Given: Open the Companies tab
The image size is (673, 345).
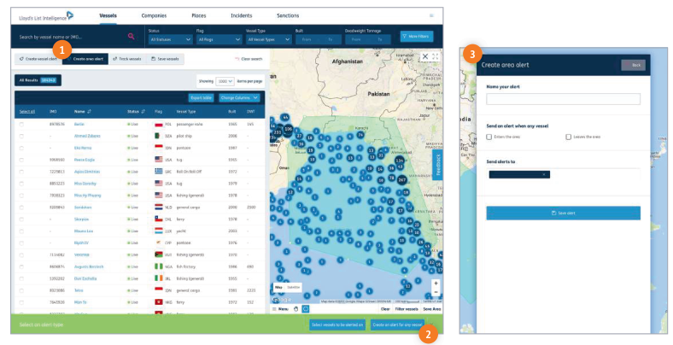Looking at the screenshot, I should (154, 16).
